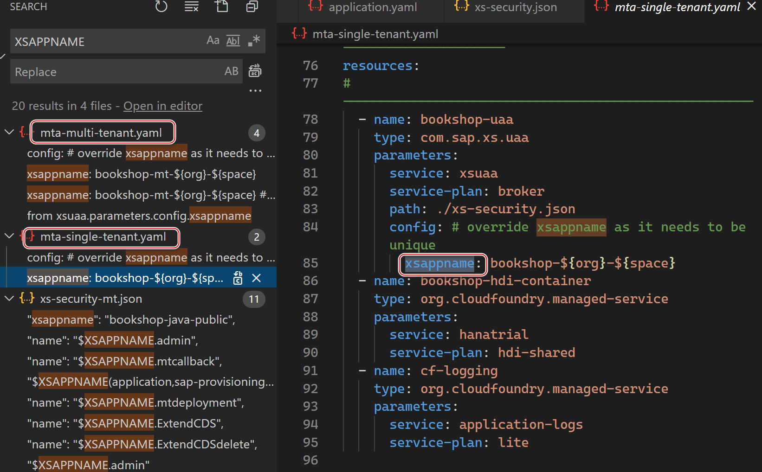
Task: Open result "$XSAPPNAME.mtdeployment"
Action: (x=136, y=403)
